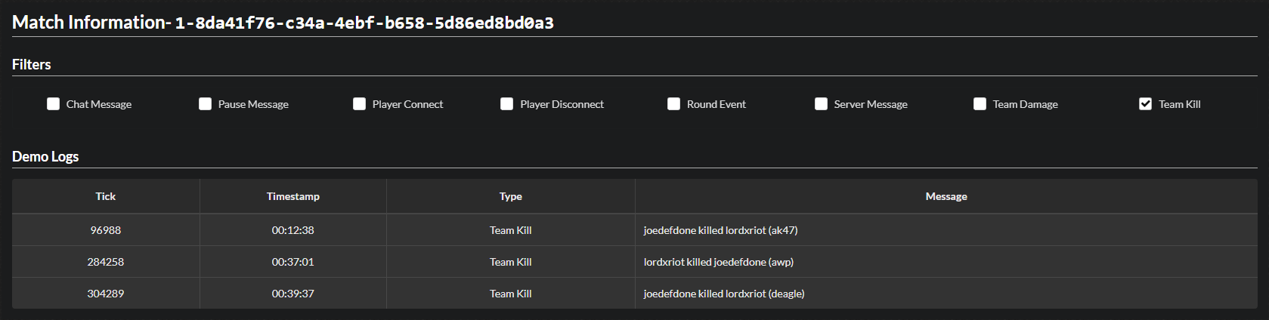The image size is (1269, 320).
Task: Check the Pause Message filter
Action: [x=206, y=104]
